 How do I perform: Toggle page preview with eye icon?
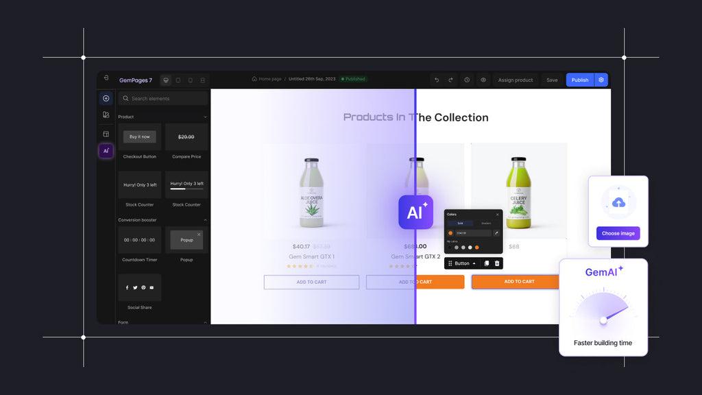(483, 80)
